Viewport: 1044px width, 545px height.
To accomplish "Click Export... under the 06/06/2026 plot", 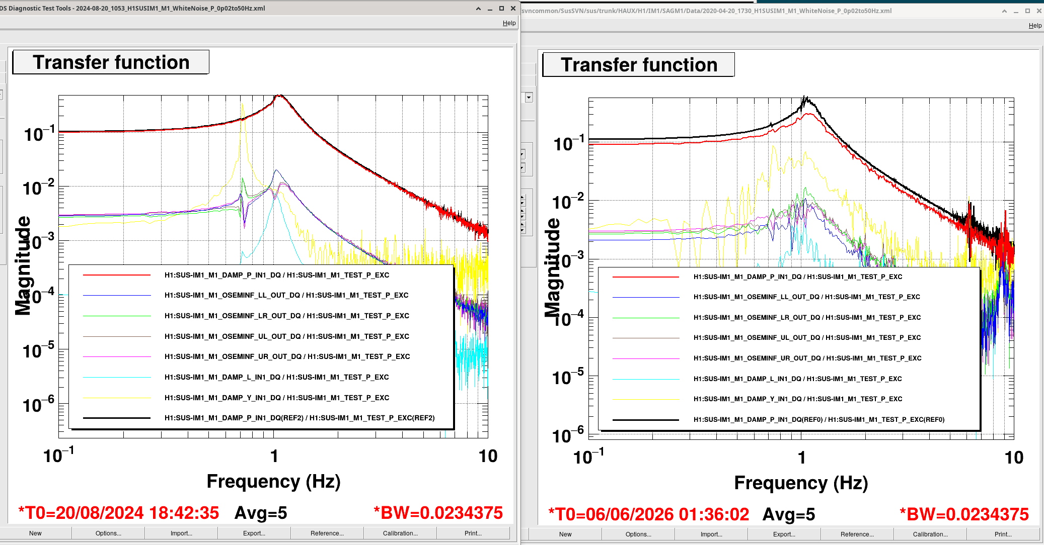I will click(x=784, y=534).
